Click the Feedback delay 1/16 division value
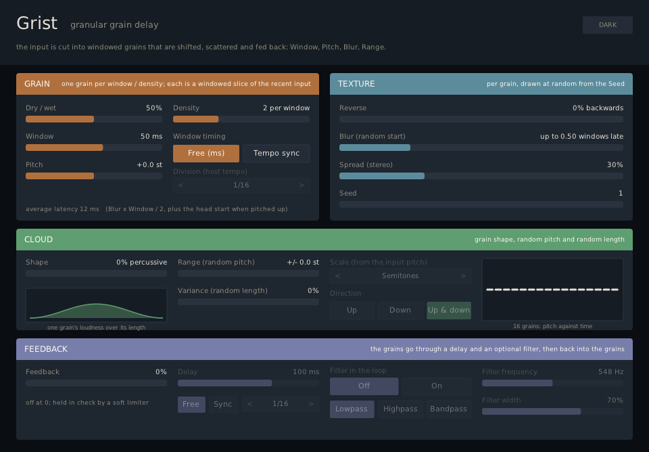This screenshot has height=452, width=649. point(280,404)
